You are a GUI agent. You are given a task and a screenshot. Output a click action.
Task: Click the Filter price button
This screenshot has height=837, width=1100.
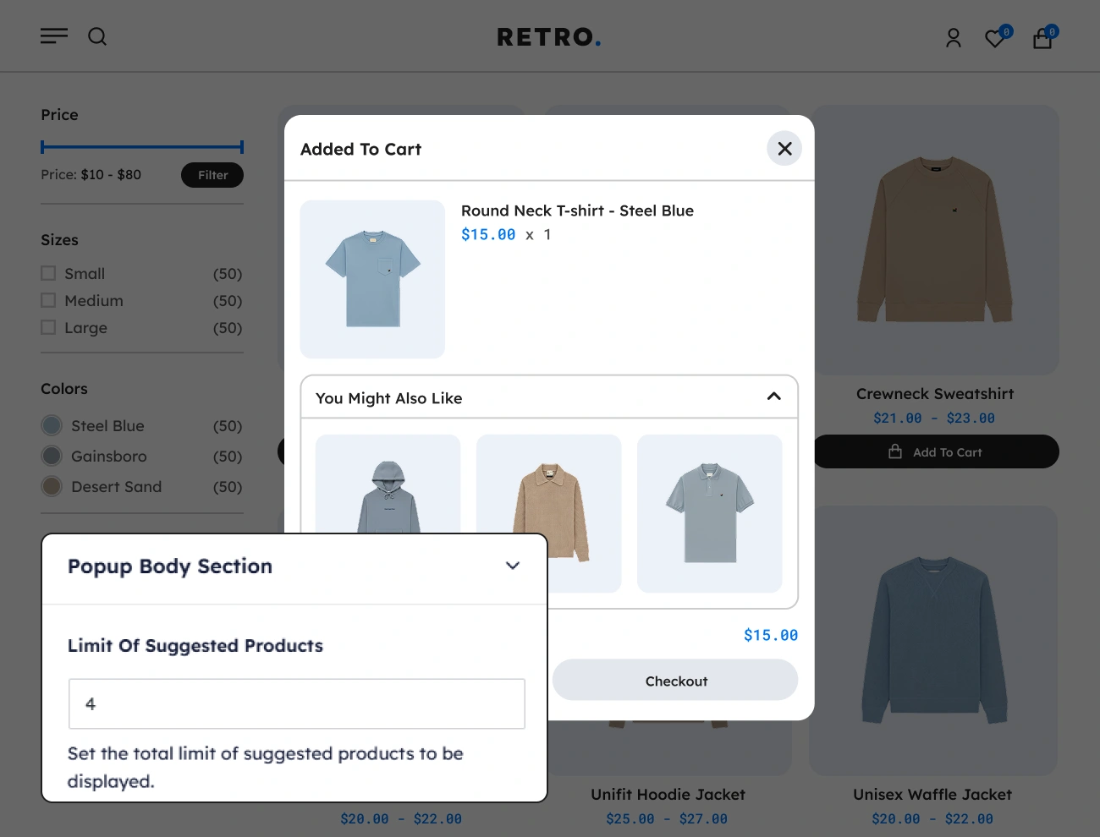coord(212,175)
